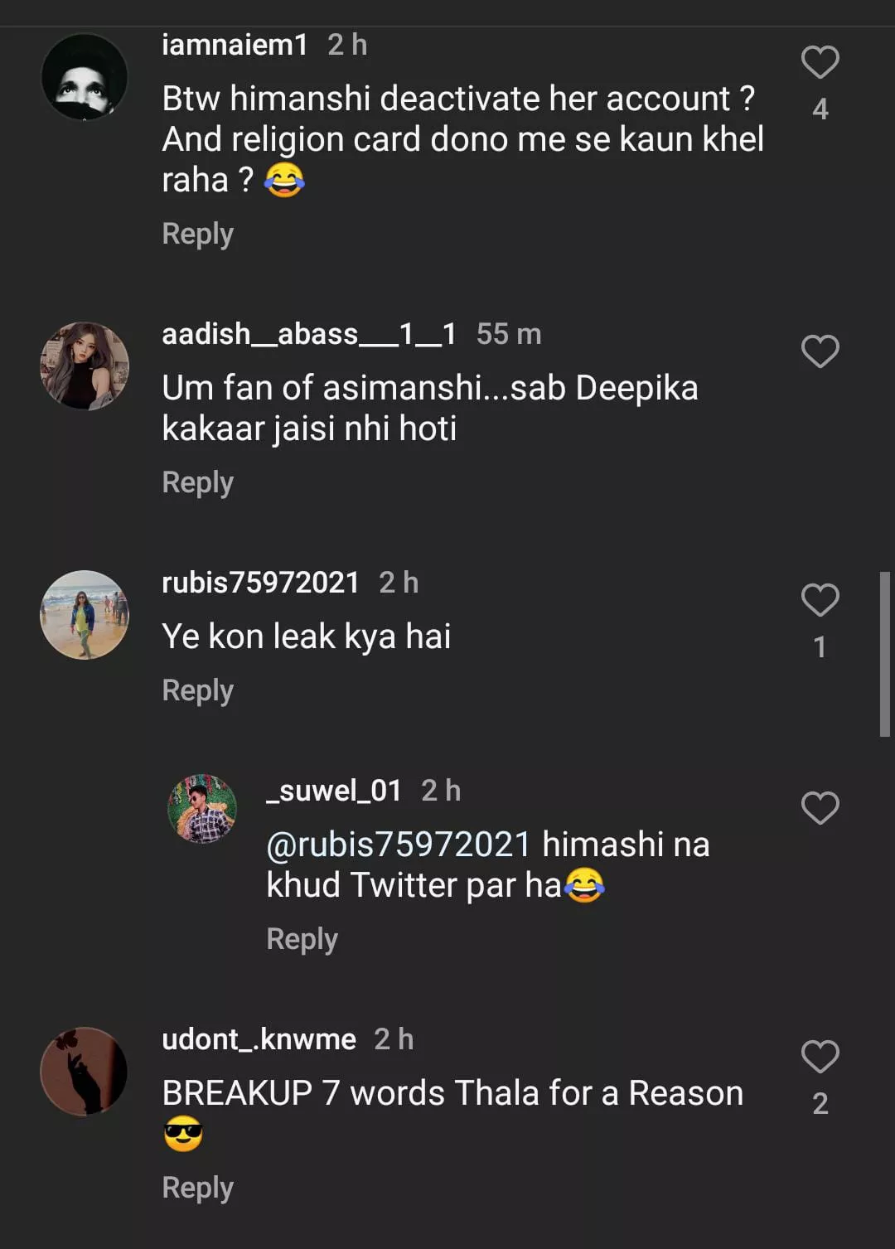Heart the udont_.knwme Thala comment
The height and width of the screenshot is (1249, 895).
(820, 1057)
